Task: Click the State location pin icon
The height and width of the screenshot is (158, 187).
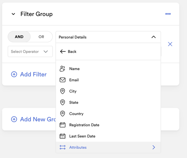Action: coord(63,102)
